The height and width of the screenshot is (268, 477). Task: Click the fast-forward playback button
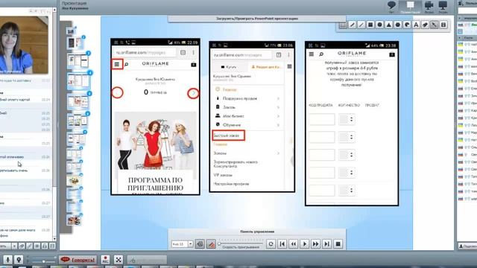click(x=315, y=244)
